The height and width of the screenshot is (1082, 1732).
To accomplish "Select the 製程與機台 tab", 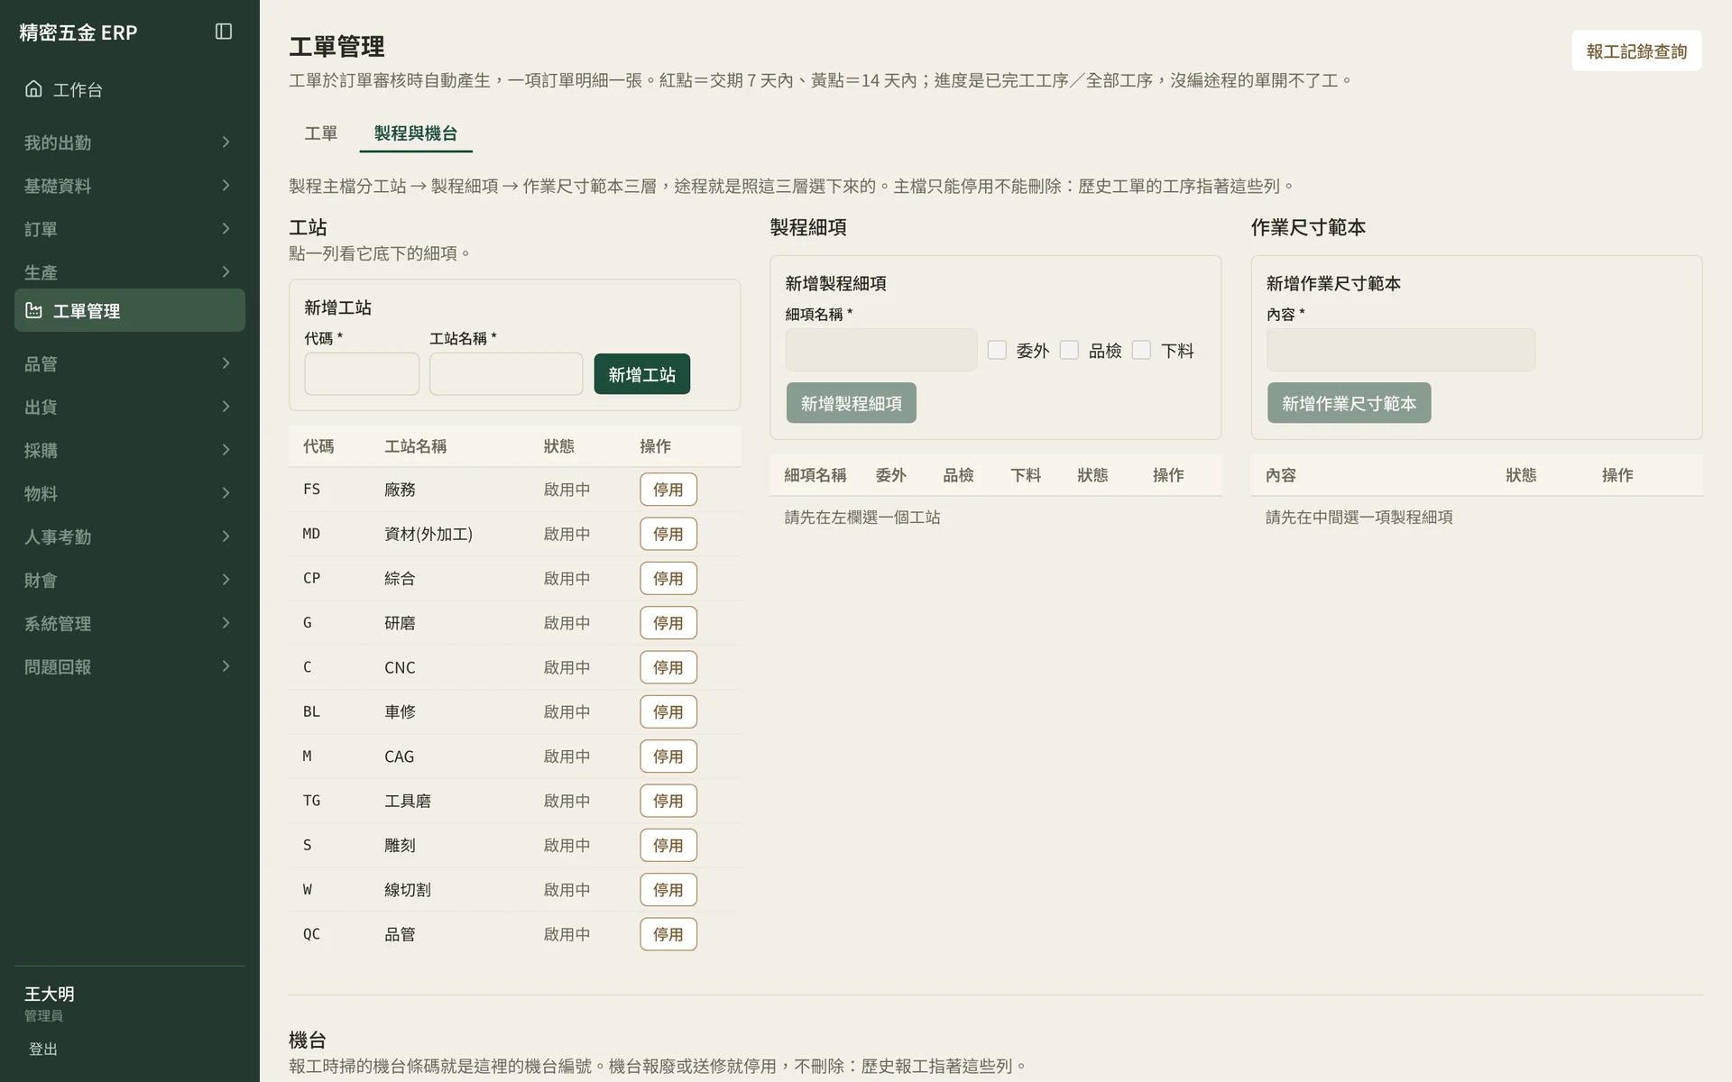I will pyautogui.click(x=416, y=133).
